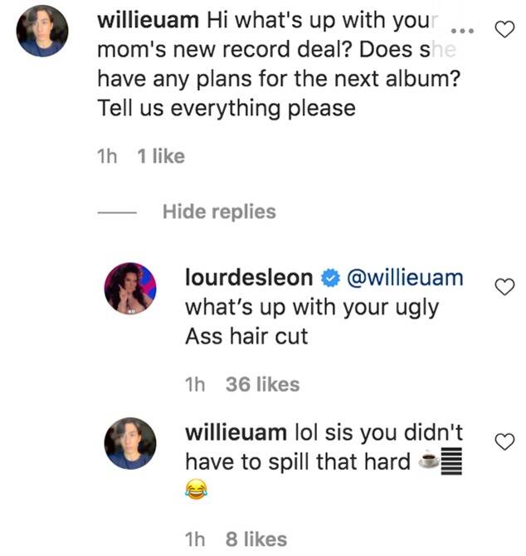Image resolution: width=526 pixels, height=556 pixels.
Task: Open willieuam username on top comment
Action: coord(149,21)
